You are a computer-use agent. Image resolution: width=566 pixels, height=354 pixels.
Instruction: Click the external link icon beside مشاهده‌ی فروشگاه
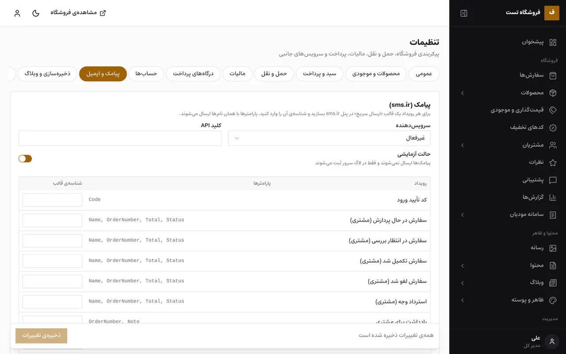click(103, 13)
